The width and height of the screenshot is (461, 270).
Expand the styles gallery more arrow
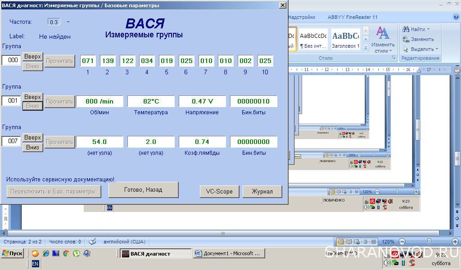(x=366, y=48)
